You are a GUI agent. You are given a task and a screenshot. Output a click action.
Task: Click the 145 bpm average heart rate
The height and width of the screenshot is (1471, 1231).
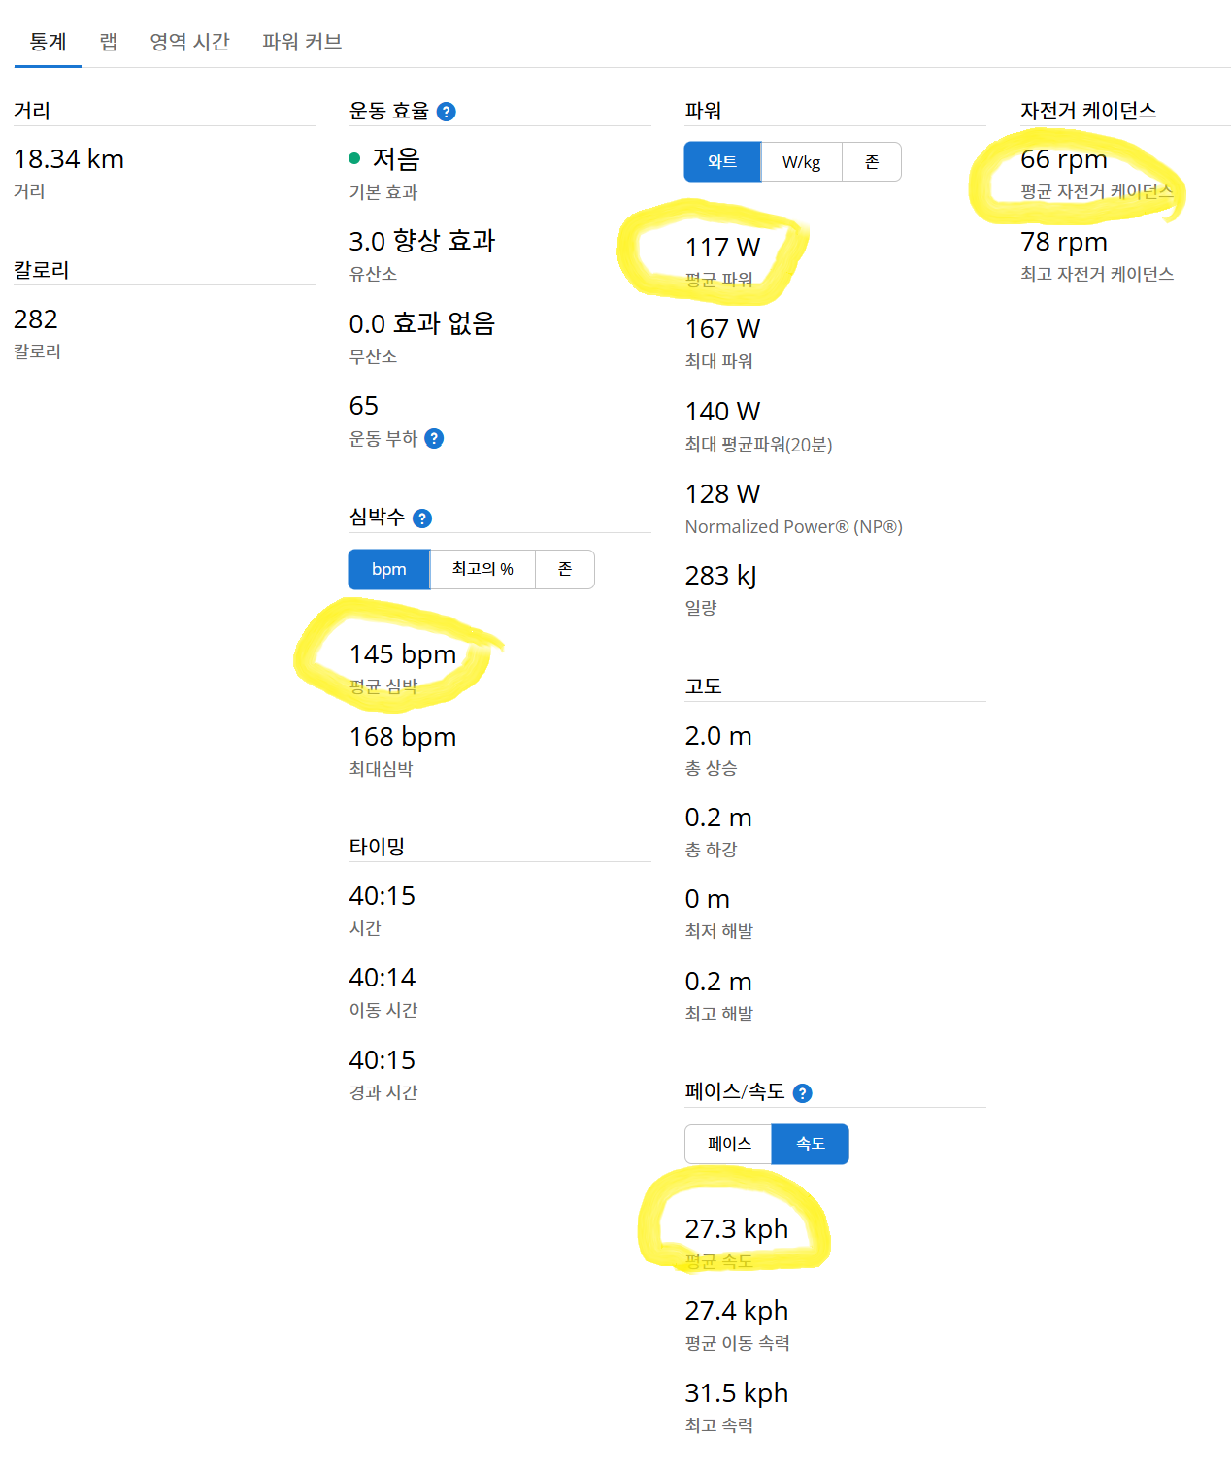tap(403, 654)
